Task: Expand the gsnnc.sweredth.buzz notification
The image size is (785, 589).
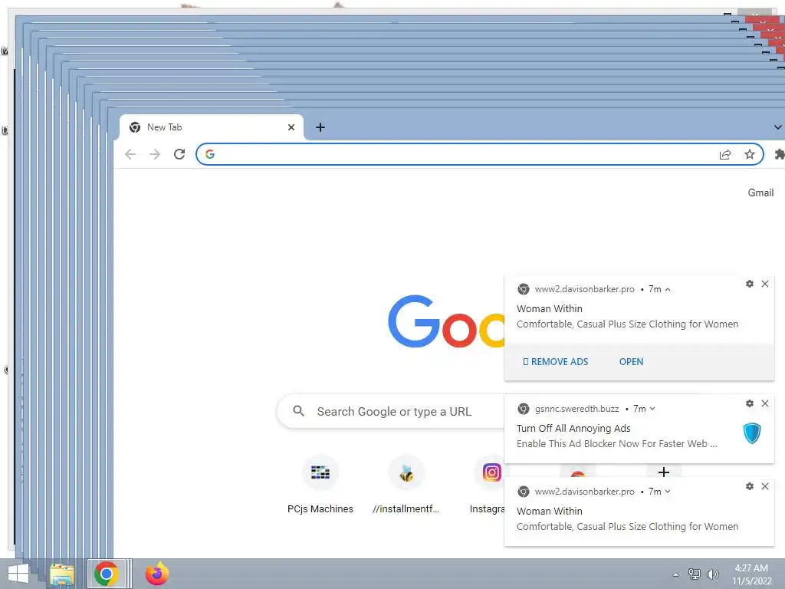Action: point(652,409)
